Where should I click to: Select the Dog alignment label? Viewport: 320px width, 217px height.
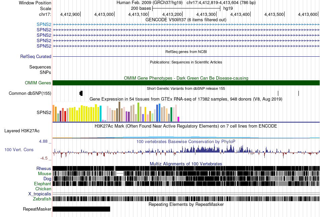[47, 179]
